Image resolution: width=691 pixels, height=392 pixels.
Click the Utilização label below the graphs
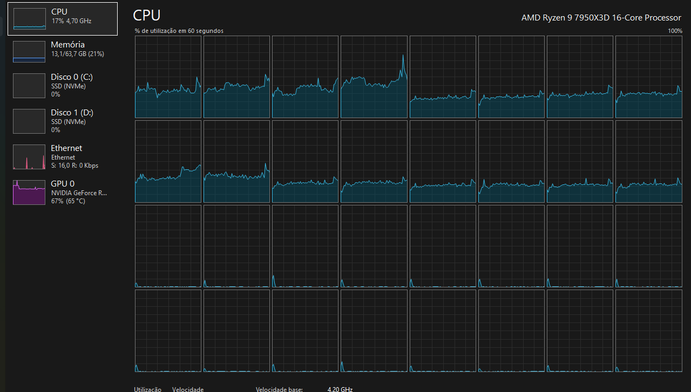(x=147, y=389)
